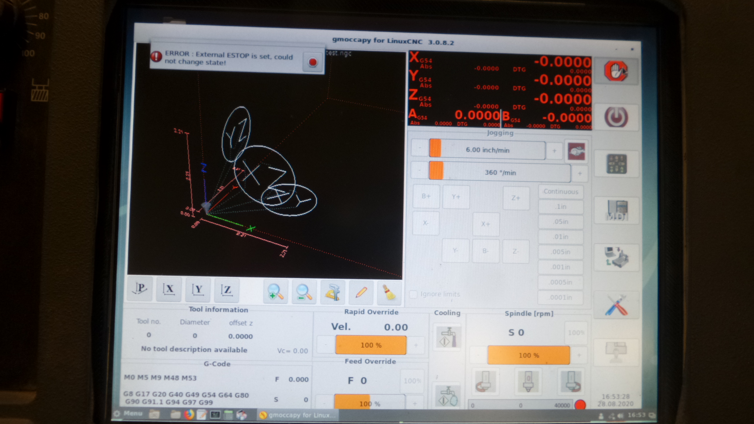The height and width of the screenshot is (424, 754).
Task: Jog Z- axis button
Action: 516,251
